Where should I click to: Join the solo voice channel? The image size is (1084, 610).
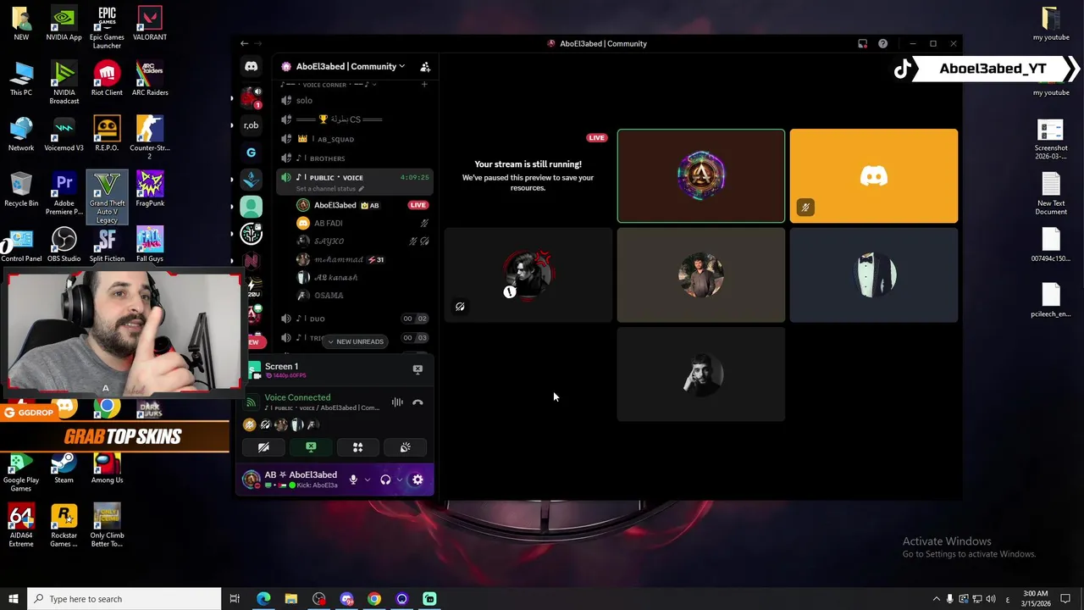pos(354,100)
